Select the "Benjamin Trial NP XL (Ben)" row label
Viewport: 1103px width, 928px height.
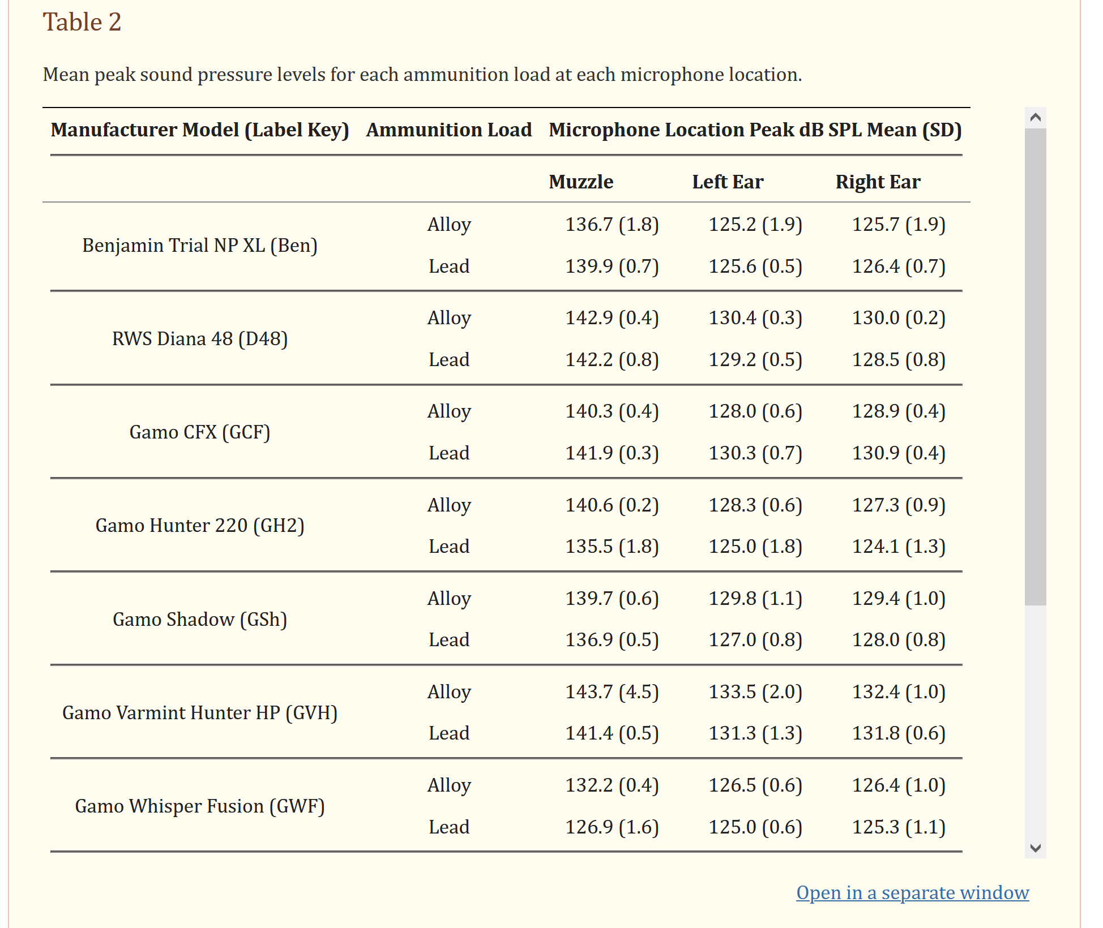tap(200, 246)
